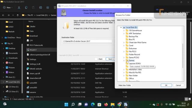Expand 150 GameHouse folder in tree

pyautogui.click(x=124, y=31)
